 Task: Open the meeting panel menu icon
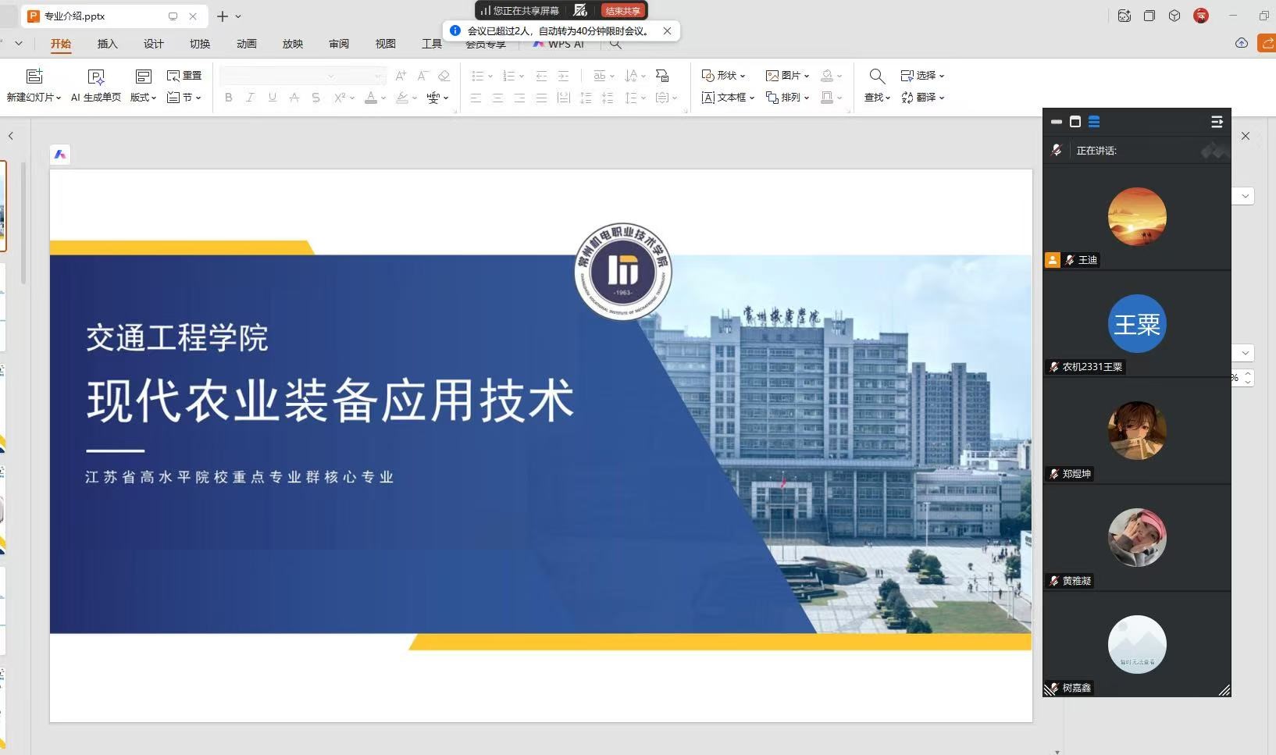pyautogui.click(x=1216, y=122)
